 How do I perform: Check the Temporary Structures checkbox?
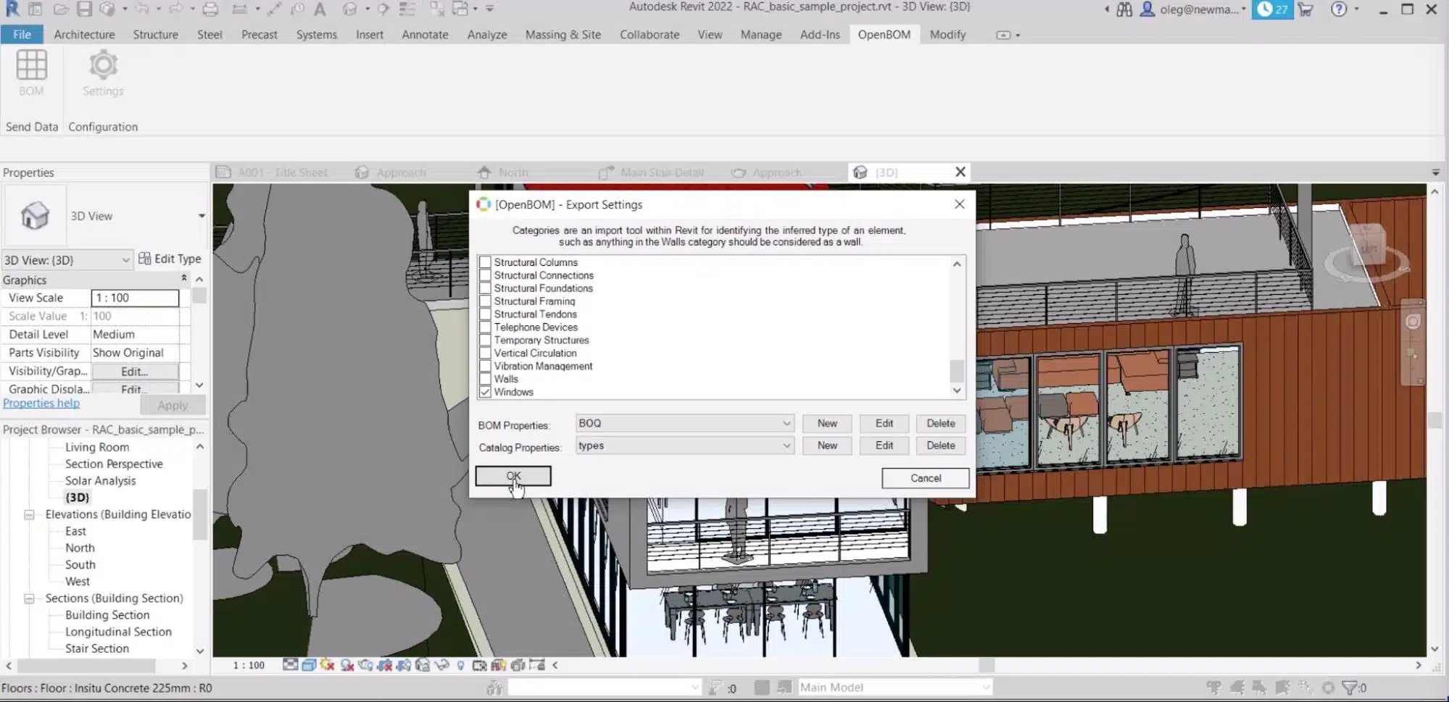click(486, 340)
